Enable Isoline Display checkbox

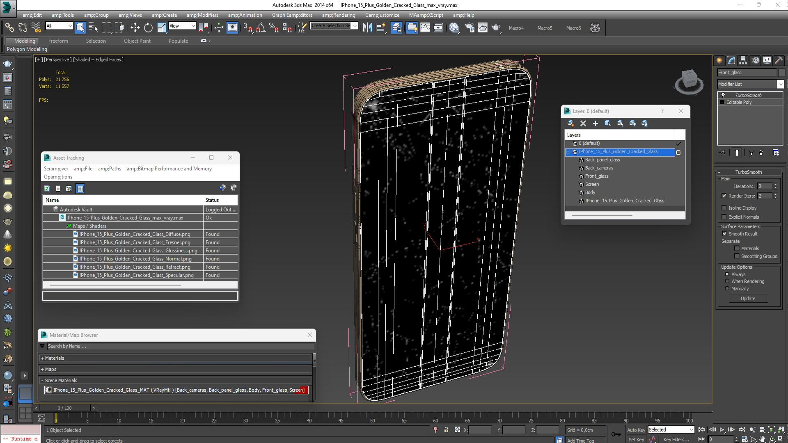coord(724,208)
